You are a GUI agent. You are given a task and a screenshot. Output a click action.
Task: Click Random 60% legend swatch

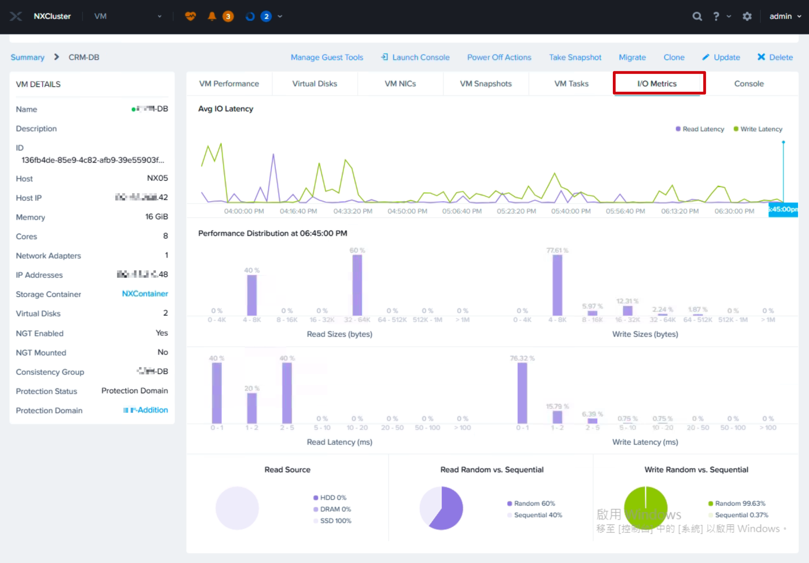509,503
